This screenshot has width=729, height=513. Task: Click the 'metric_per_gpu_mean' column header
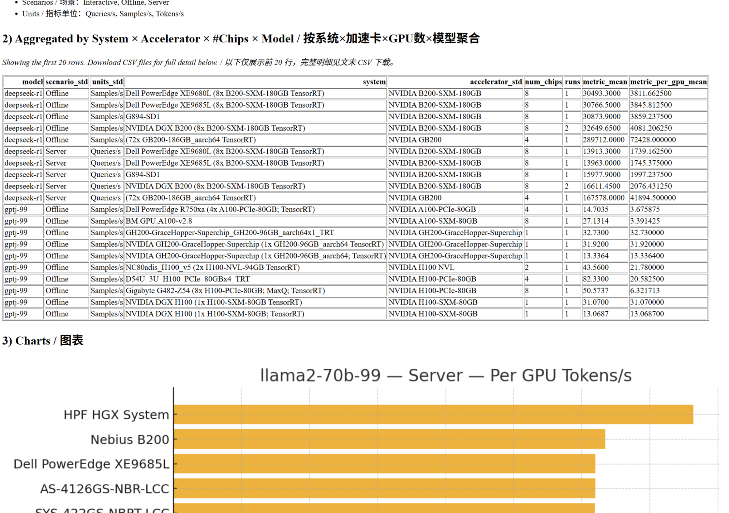[x=668, y=82]
